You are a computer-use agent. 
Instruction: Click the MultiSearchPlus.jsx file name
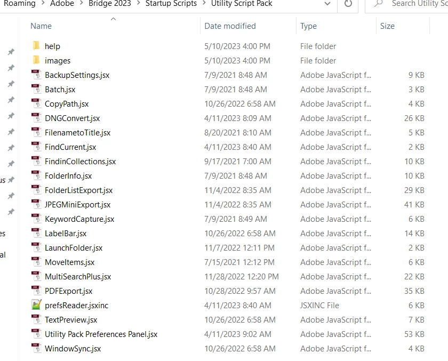(x=78, y=276)
